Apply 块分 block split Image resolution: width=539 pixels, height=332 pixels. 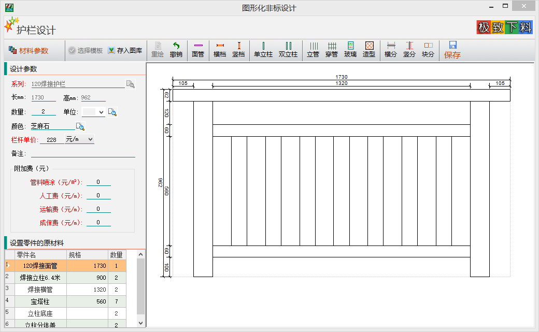(428, 50)
